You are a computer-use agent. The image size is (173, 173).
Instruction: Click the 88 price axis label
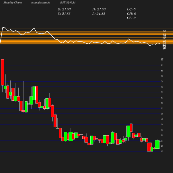[x=162, y=71]
